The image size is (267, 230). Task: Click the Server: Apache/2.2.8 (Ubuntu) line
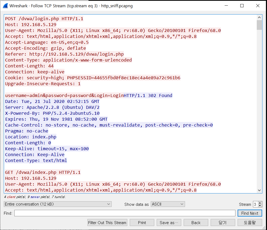click(x=52, y=107)
